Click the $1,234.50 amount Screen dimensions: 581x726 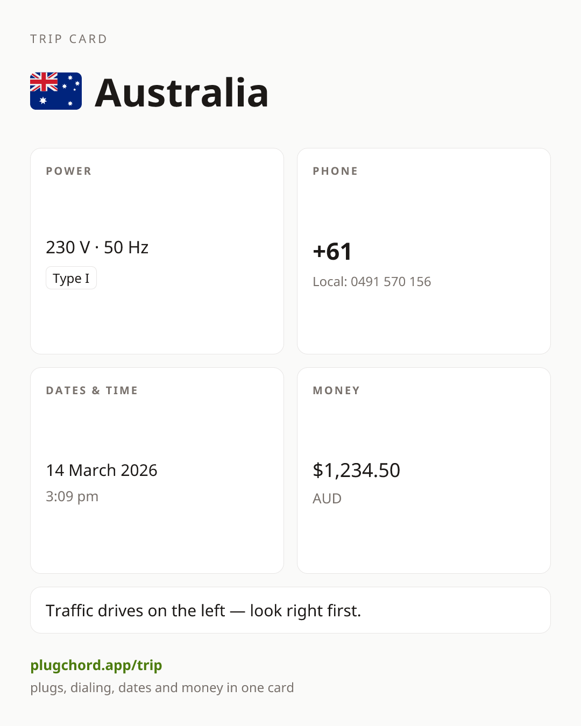(x=357, y=471)
